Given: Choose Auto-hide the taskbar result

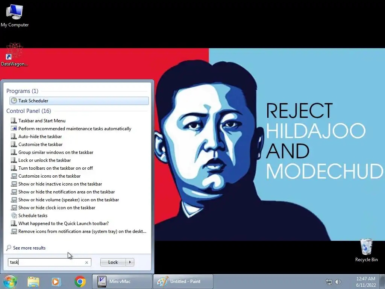Looking at the screenshot, I should point(40,136).
